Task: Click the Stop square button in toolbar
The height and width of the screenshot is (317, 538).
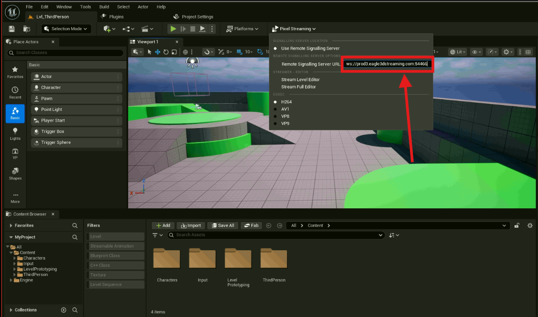Action: (193, 29)
